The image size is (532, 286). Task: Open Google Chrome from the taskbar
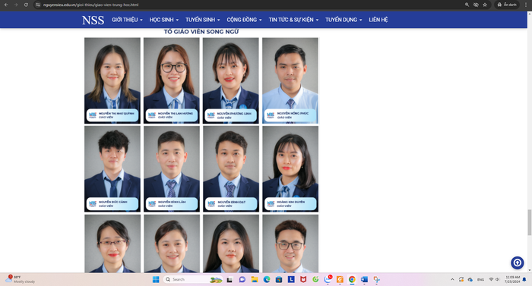coord(352,279)
